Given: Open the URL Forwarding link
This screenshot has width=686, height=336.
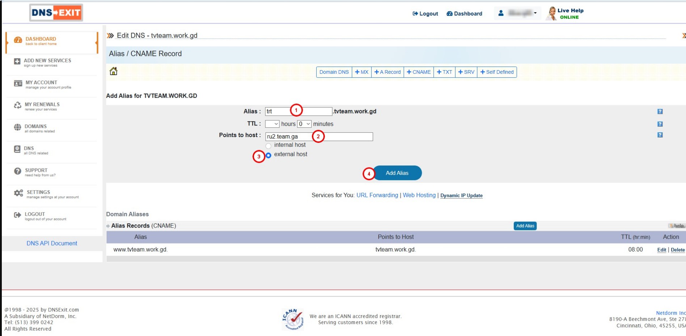Looking at the screenshot, I should [x=377, y=195].
